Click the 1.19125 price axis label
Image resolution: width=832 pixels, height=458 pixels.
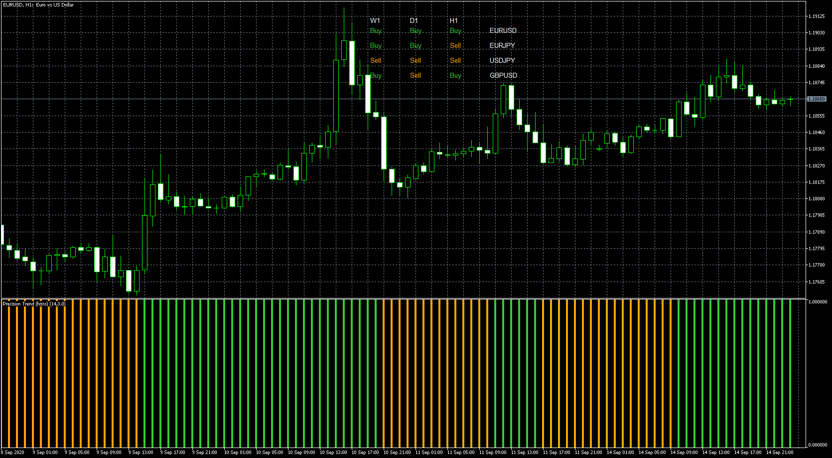pos(817,16)
